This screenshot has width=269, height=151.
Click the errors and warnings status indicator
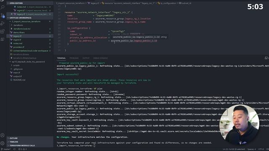(22, 149)
